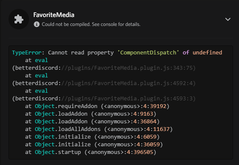The width and height of the screenshot is (239, 165).
Task: Click the info icon beside compile message
Action: 37,24
